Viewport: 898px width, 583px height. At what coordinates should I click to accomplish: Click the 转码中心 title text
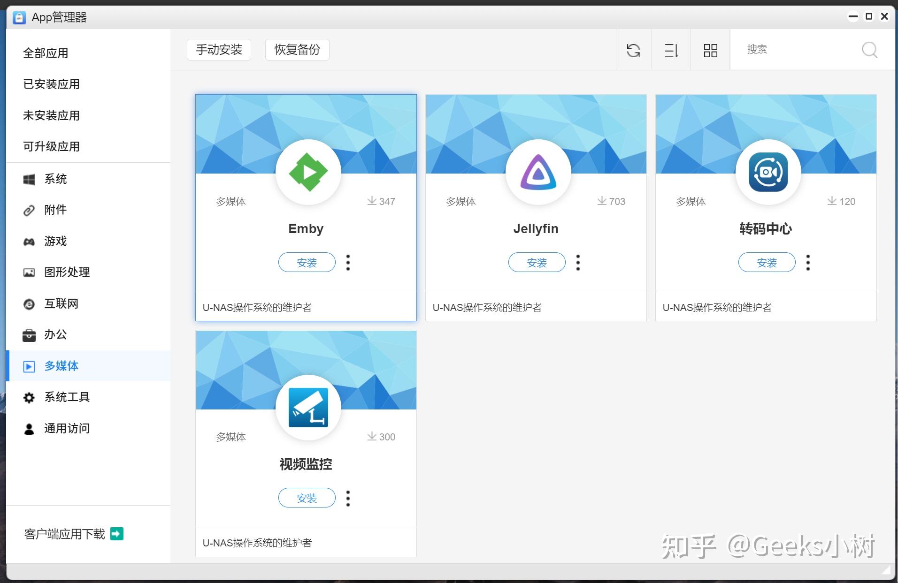tap(766, 229)
